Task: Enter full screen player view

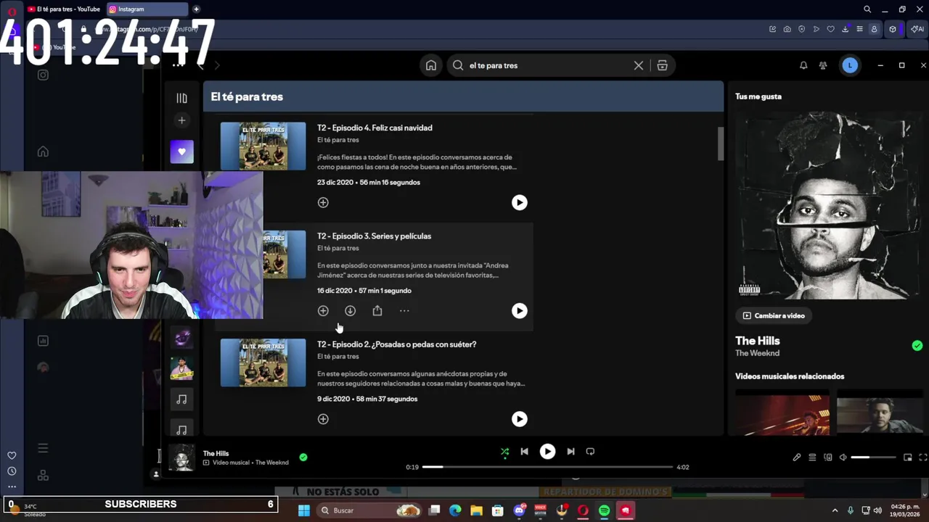Action: [x=923, y=457]
